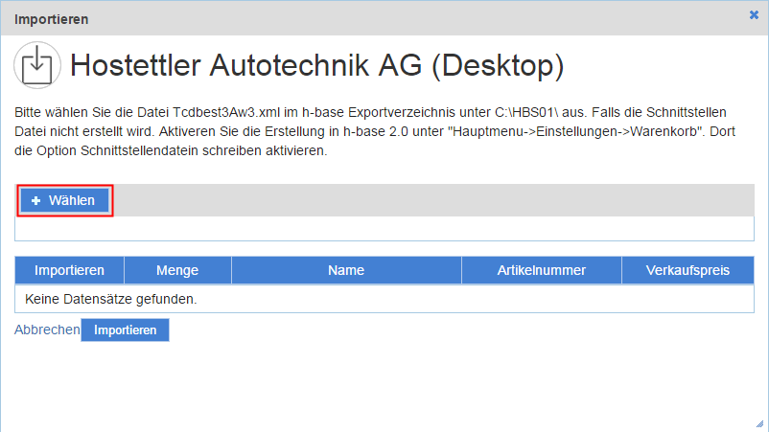Click the import icon beside the Hostettler title
This screenshot has height=432, width=769.
coord(37,65)
